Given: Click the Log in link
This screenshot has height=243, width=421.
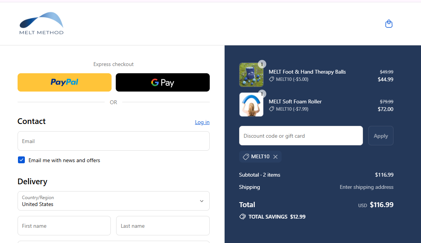Looking at the screenshot, I should coord(202,122).
